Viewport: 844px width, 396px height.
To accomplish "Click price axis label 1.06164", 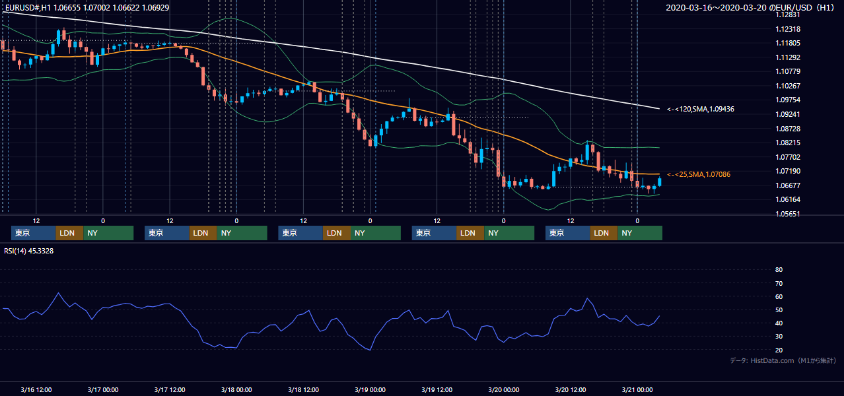I will 788,199.
